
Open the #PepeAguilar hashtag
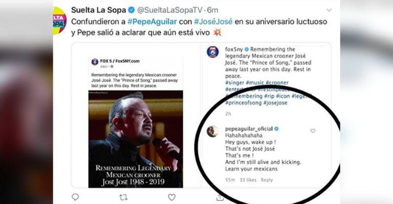152,22
